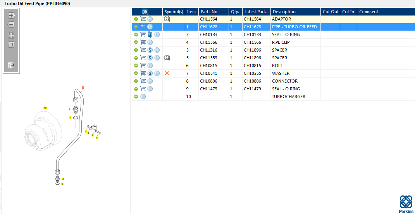The image size is (415, 214).
Task: Click the search magnifier icon in table header
Action: coord(145,12)
